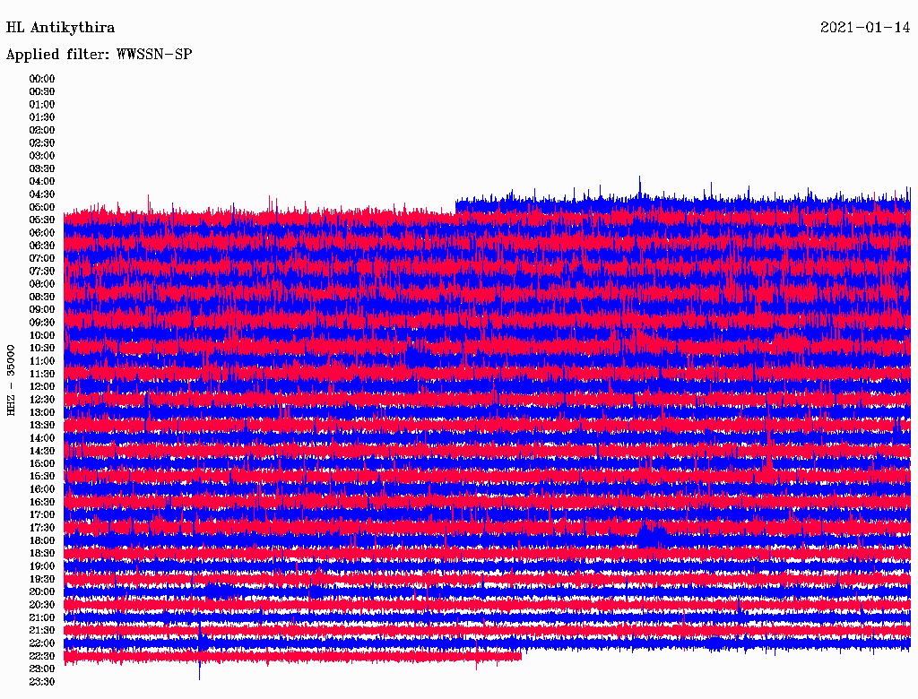Click the 19:00 time label
Screen dimensions: 918x699
point(42,566)
